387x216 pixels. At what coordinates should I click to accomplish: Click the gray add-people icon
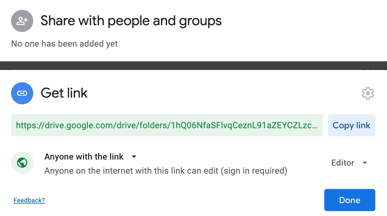pyautogui.click(x=22, y=21)
